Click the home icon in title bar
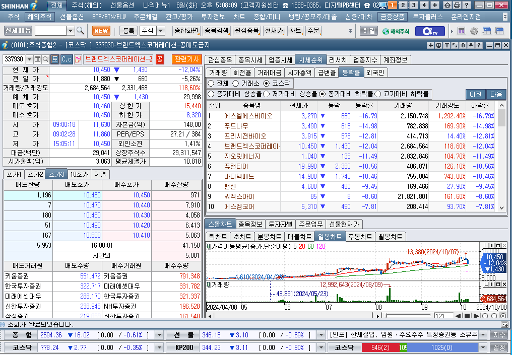 pos(447,5)
